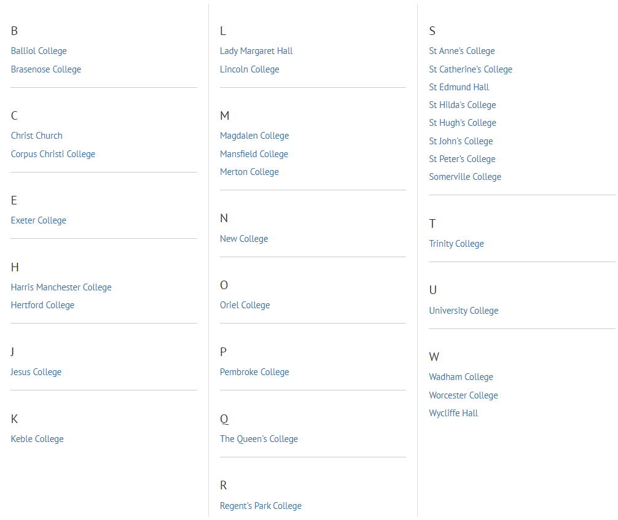Visit Somerville College page
The height and width of the screenshot is (520, 618).
click(465, 177)
